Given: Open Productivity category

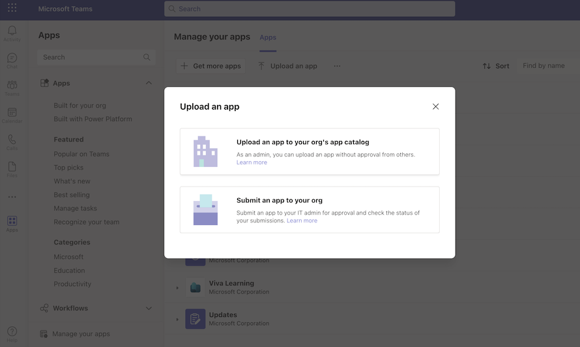Looking at the screenshot, I should tap(72, 284).
